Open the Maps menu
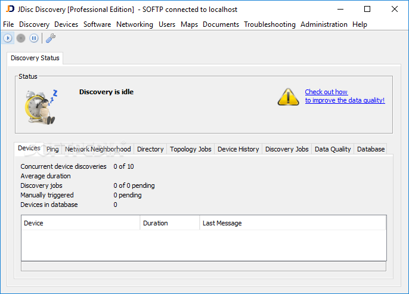Screen dimensions: 409x294 189,24
